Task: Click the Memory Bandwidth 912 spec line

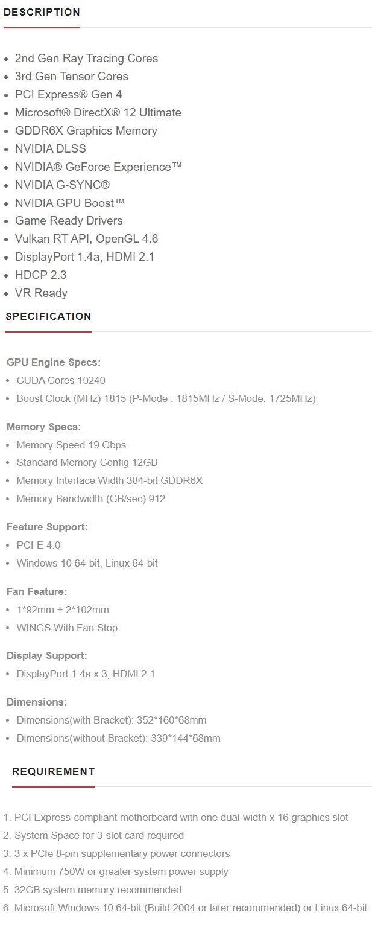Action: (x=91, y=499)
